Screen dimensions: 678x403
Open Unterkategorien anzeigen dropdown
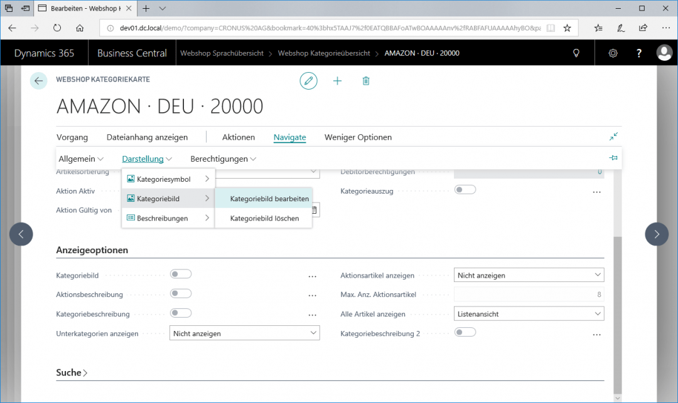(x=245, y=333)
